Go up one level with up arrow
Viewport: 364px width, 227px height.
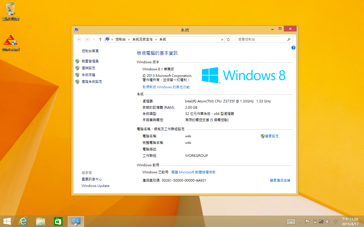click(x=100, y=39)
